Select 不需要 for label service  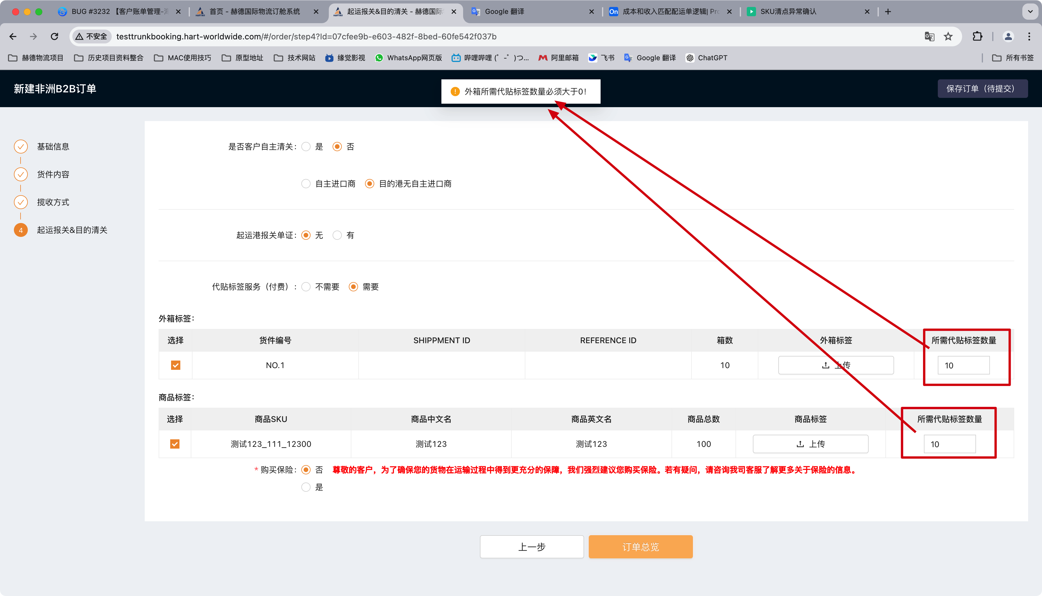point(306,287)
